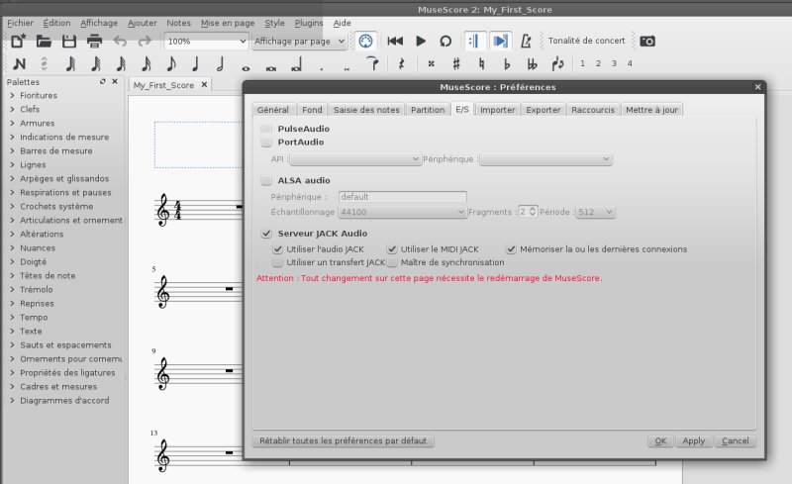Check Maître de synchronisation
The height and width of the screenshot is (484, 792).
click(391, 262)
